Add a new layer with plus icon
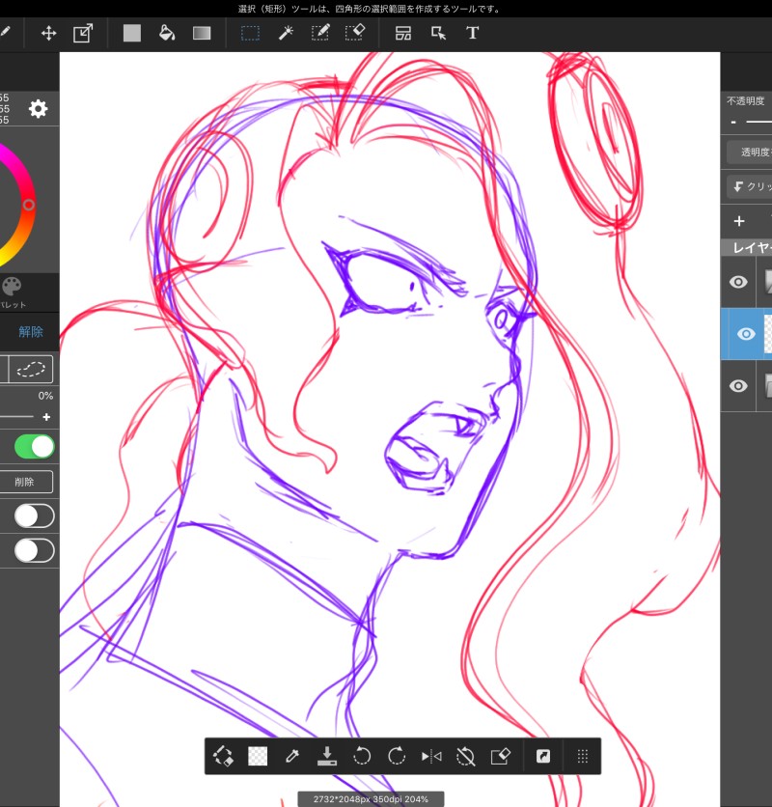 click(739, 221)
